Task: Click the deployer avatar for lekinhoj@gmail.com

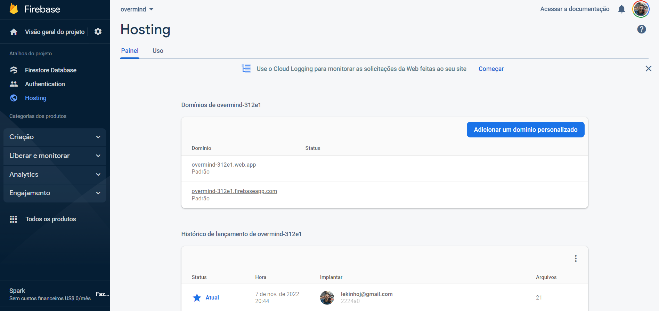Action: point(327,298)
